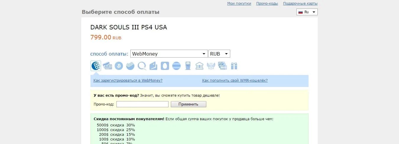Open 'Как зарегистрироваться в WebMoney?' link
This screenshot has height=144, width=399.
tap(128, 80)
